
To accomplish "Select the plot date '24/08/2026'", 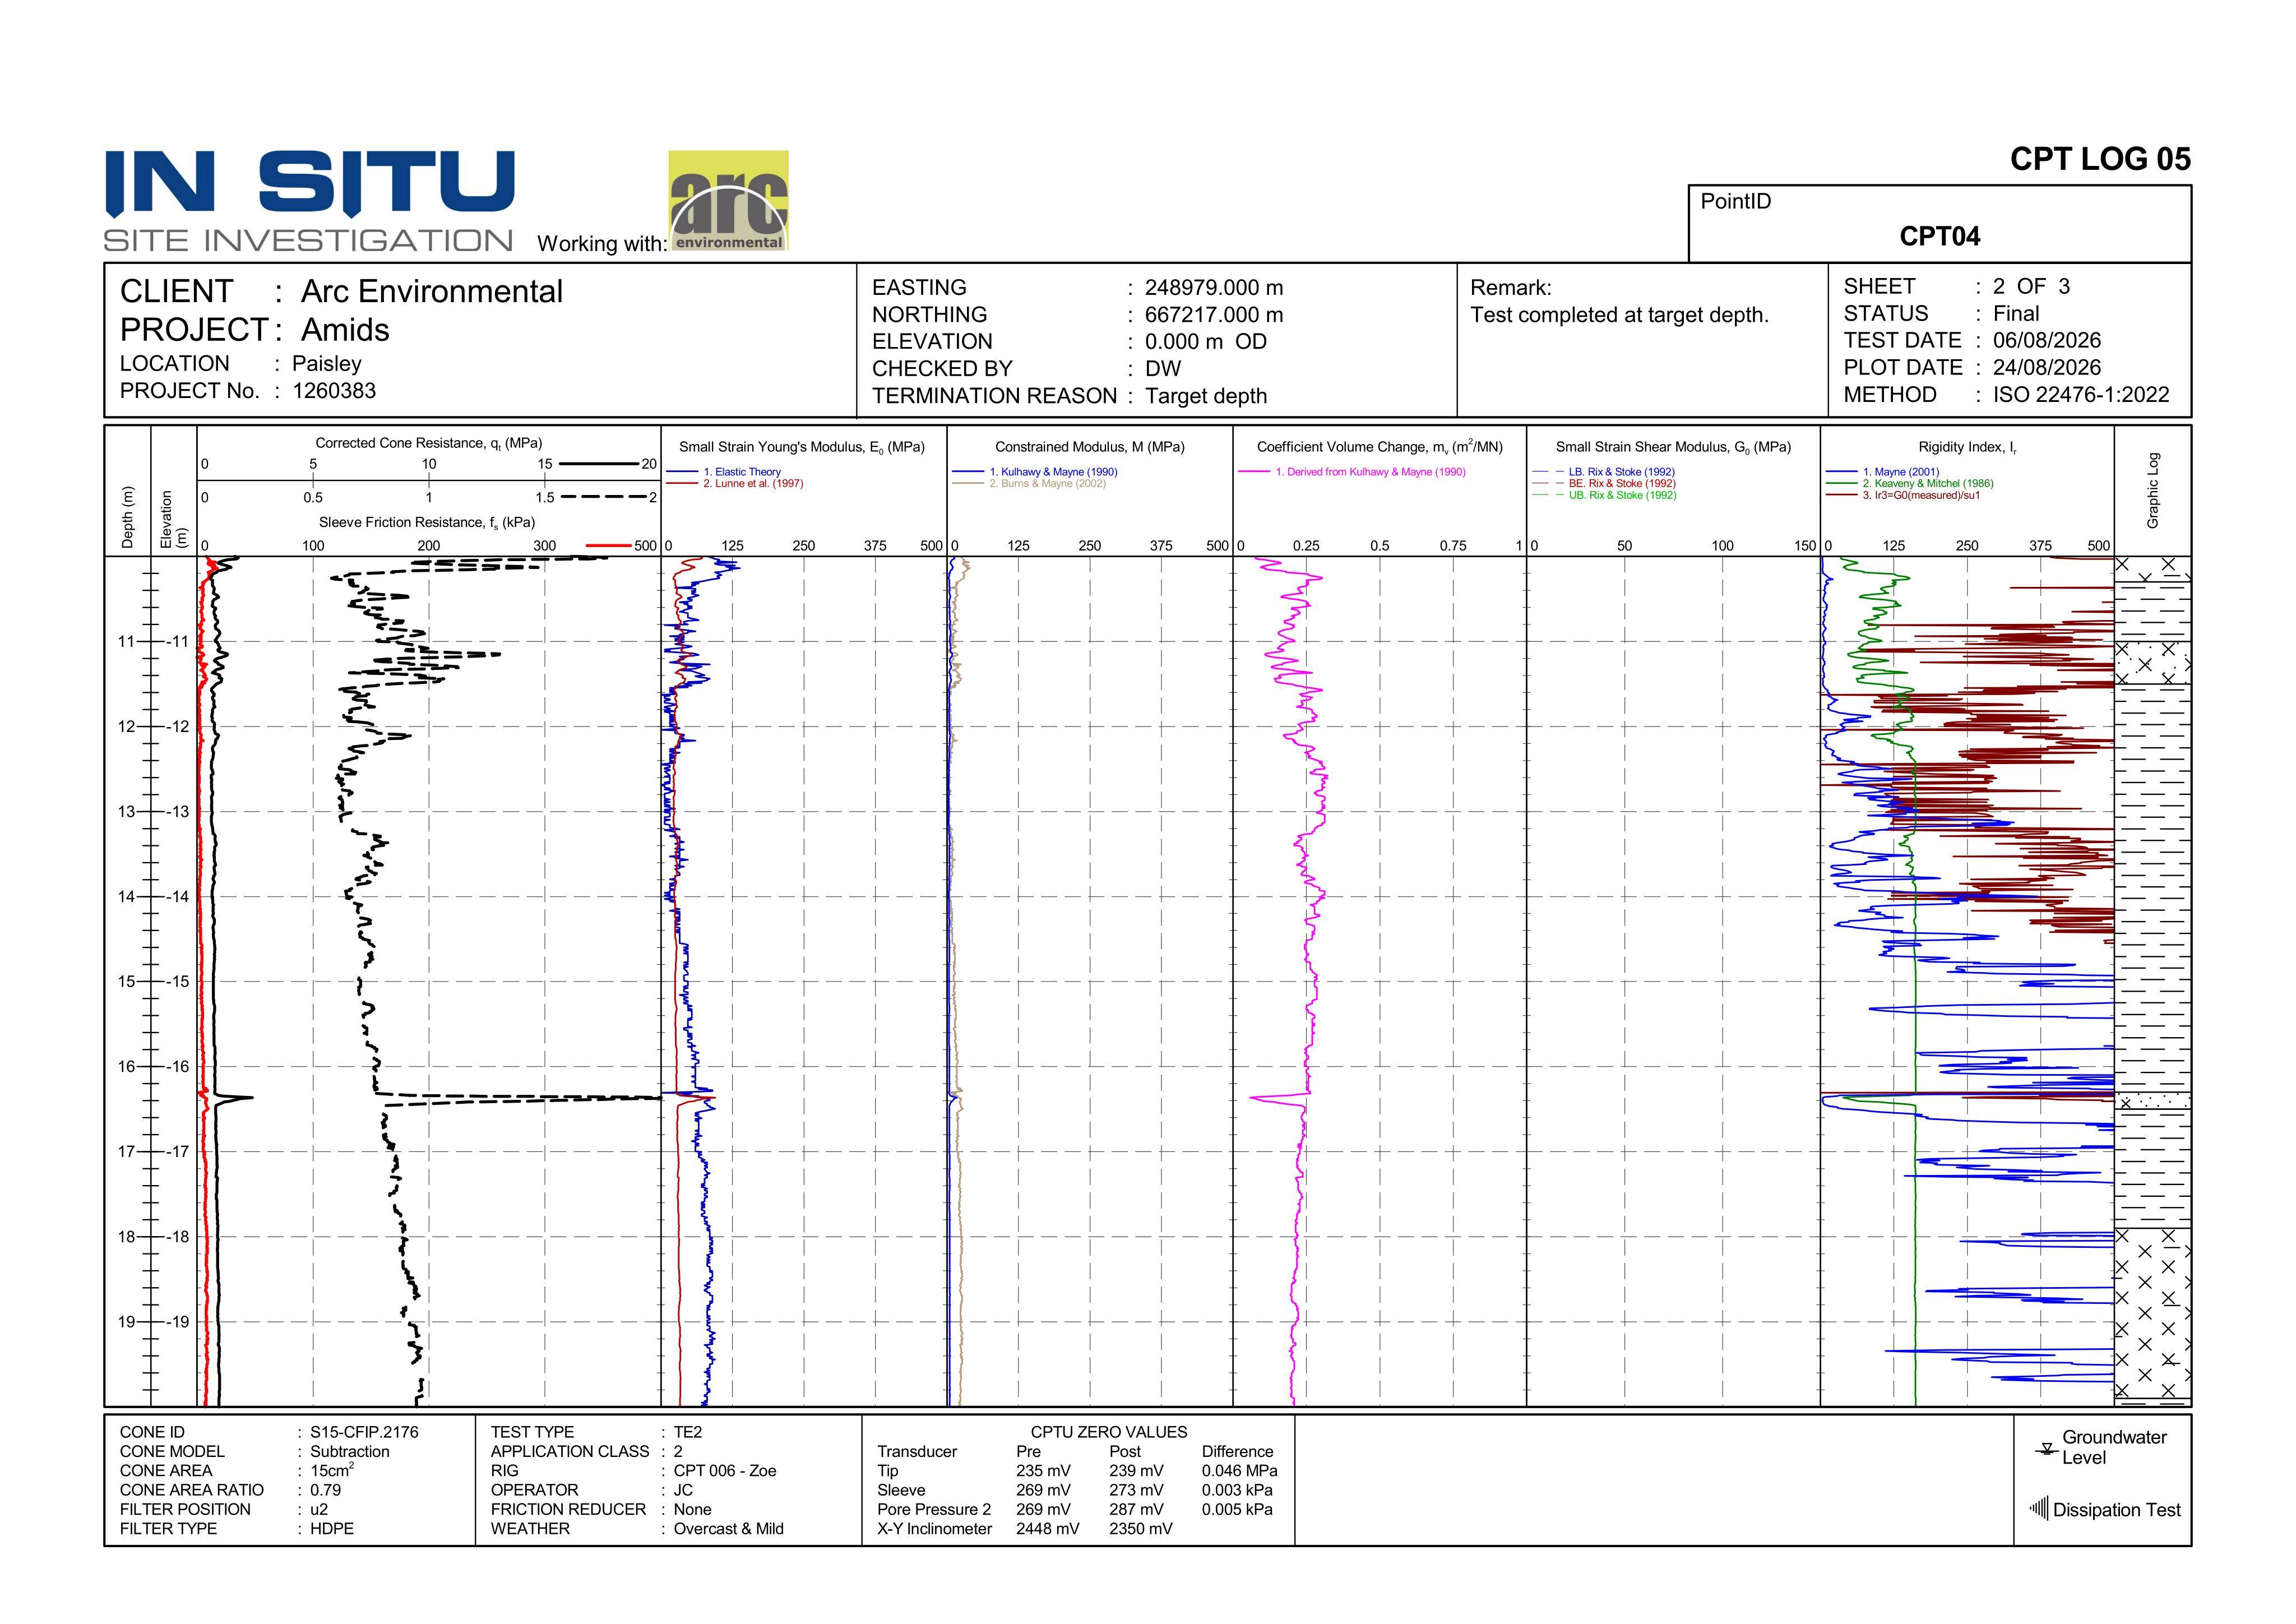I will pyautogui.click(x=2047, y=367).
